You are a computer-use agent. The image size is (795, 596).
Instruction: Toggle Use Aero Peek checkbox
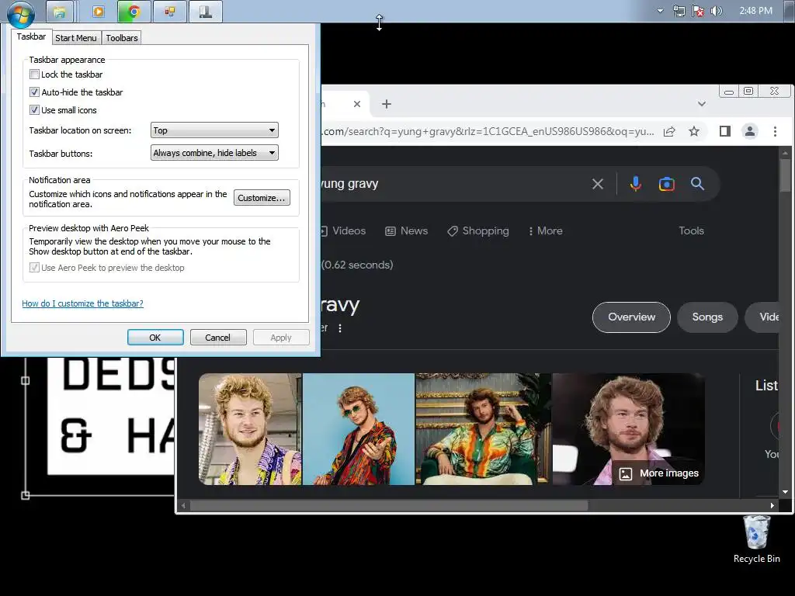point(34,268)
